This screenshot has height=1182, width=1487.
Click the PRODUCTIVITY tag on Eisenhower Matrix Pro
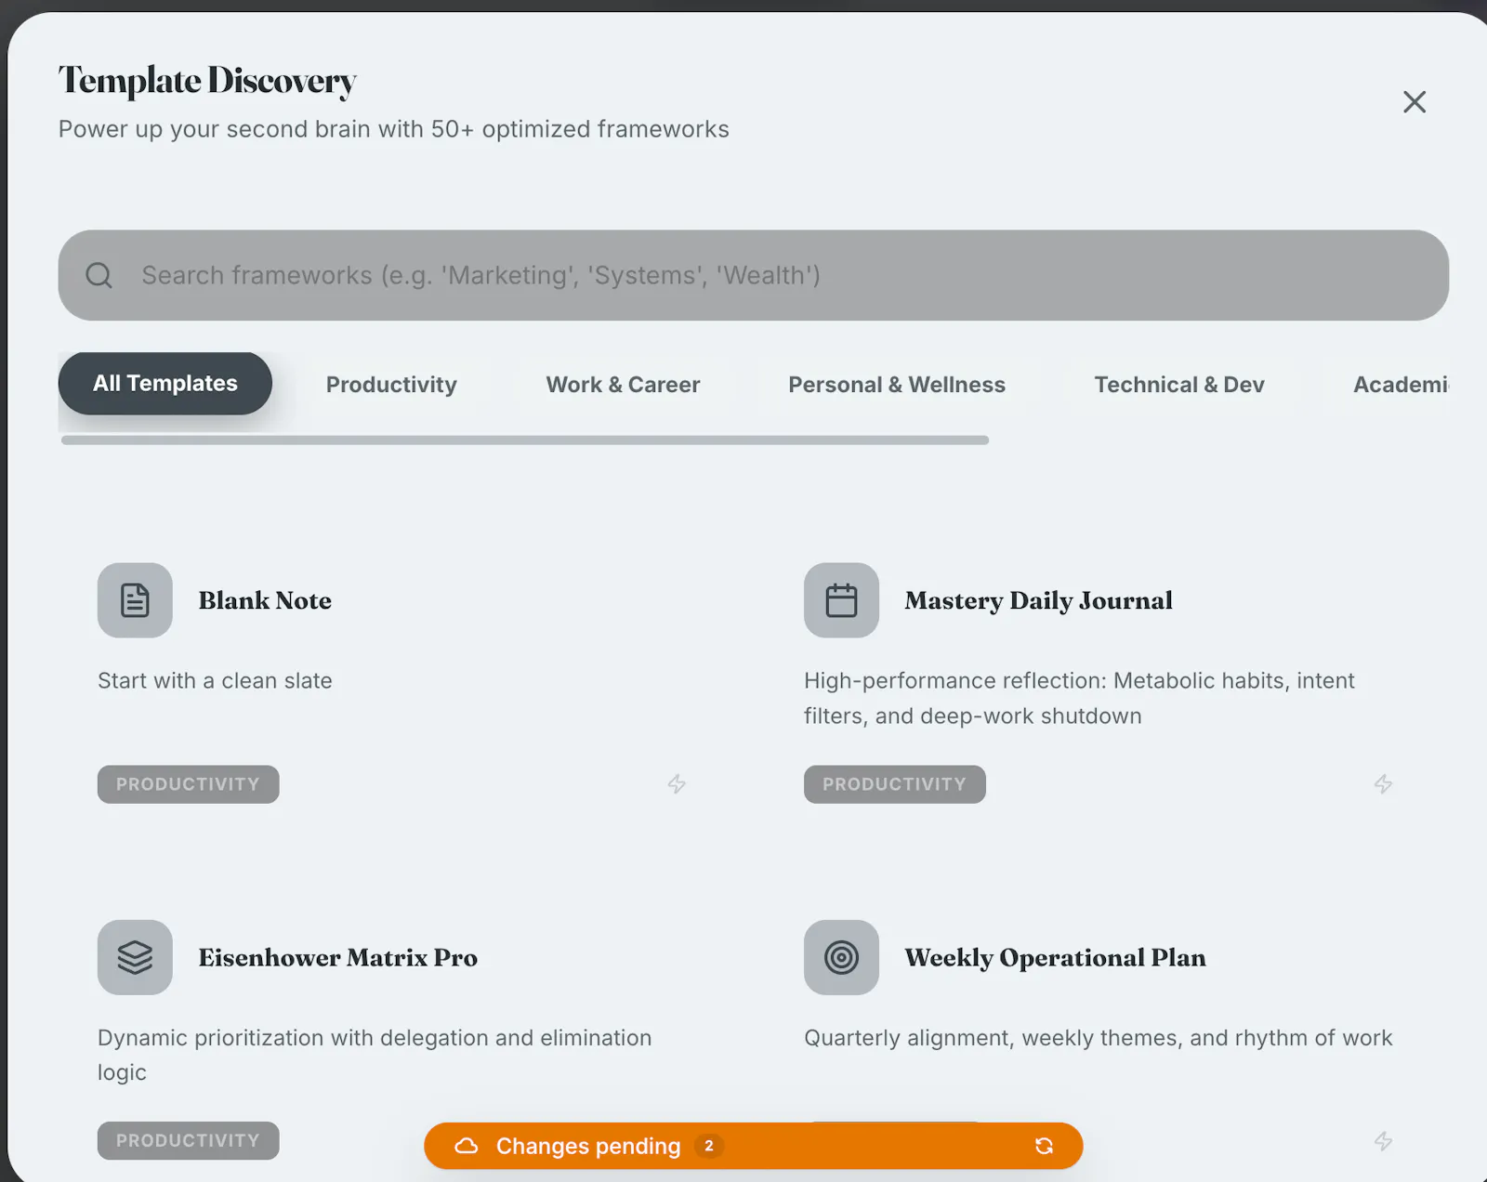coord(189,1141)
